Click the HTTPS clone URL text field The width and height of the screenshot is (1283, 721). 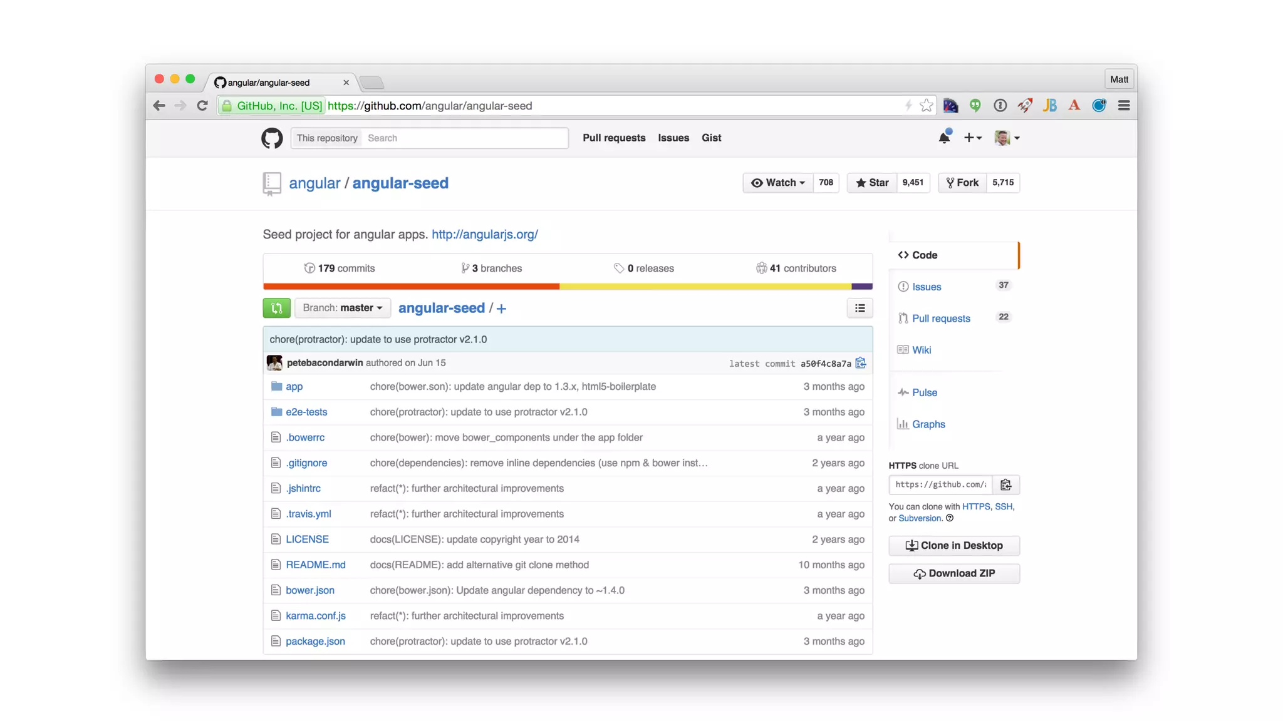[940, 484]
